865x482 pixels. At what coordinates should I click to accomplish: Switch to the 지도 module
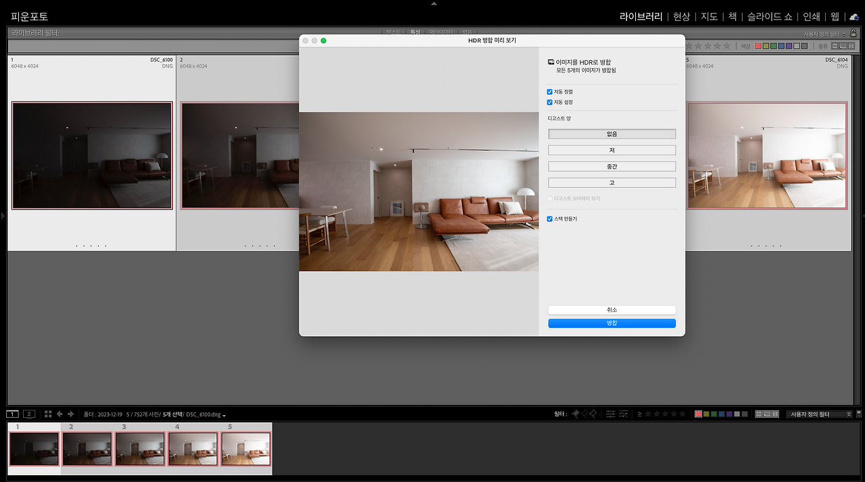point(709,16)
